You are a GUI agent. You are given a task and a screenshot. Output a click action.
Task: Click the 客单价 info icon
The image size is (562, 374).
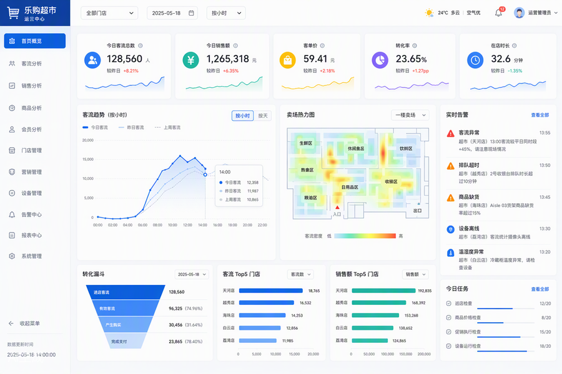[322, 46]
